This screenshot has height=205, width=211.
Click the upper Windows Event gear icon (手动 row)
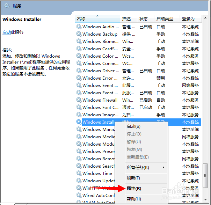coord(79,85)
